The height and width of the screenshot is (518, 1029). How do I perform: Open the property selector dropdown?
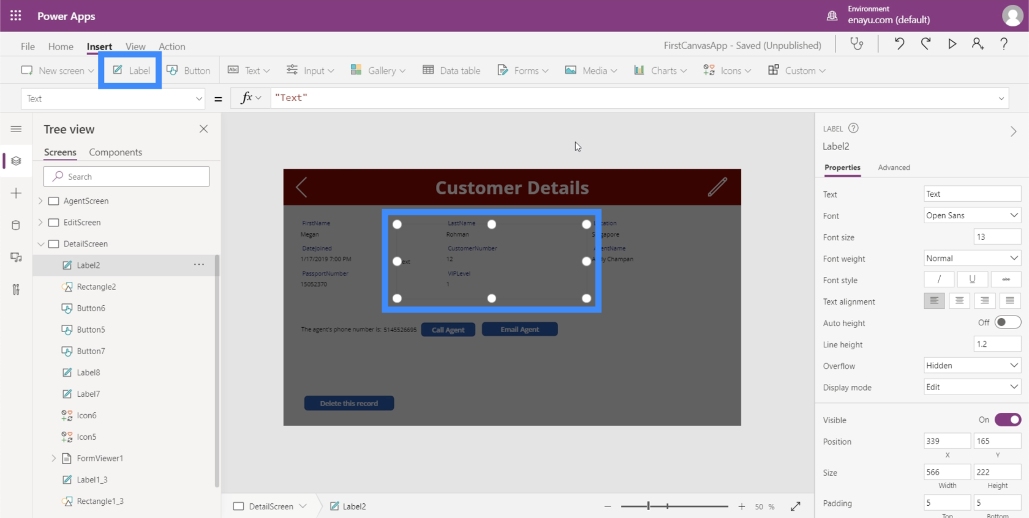[x=113, y=98]
